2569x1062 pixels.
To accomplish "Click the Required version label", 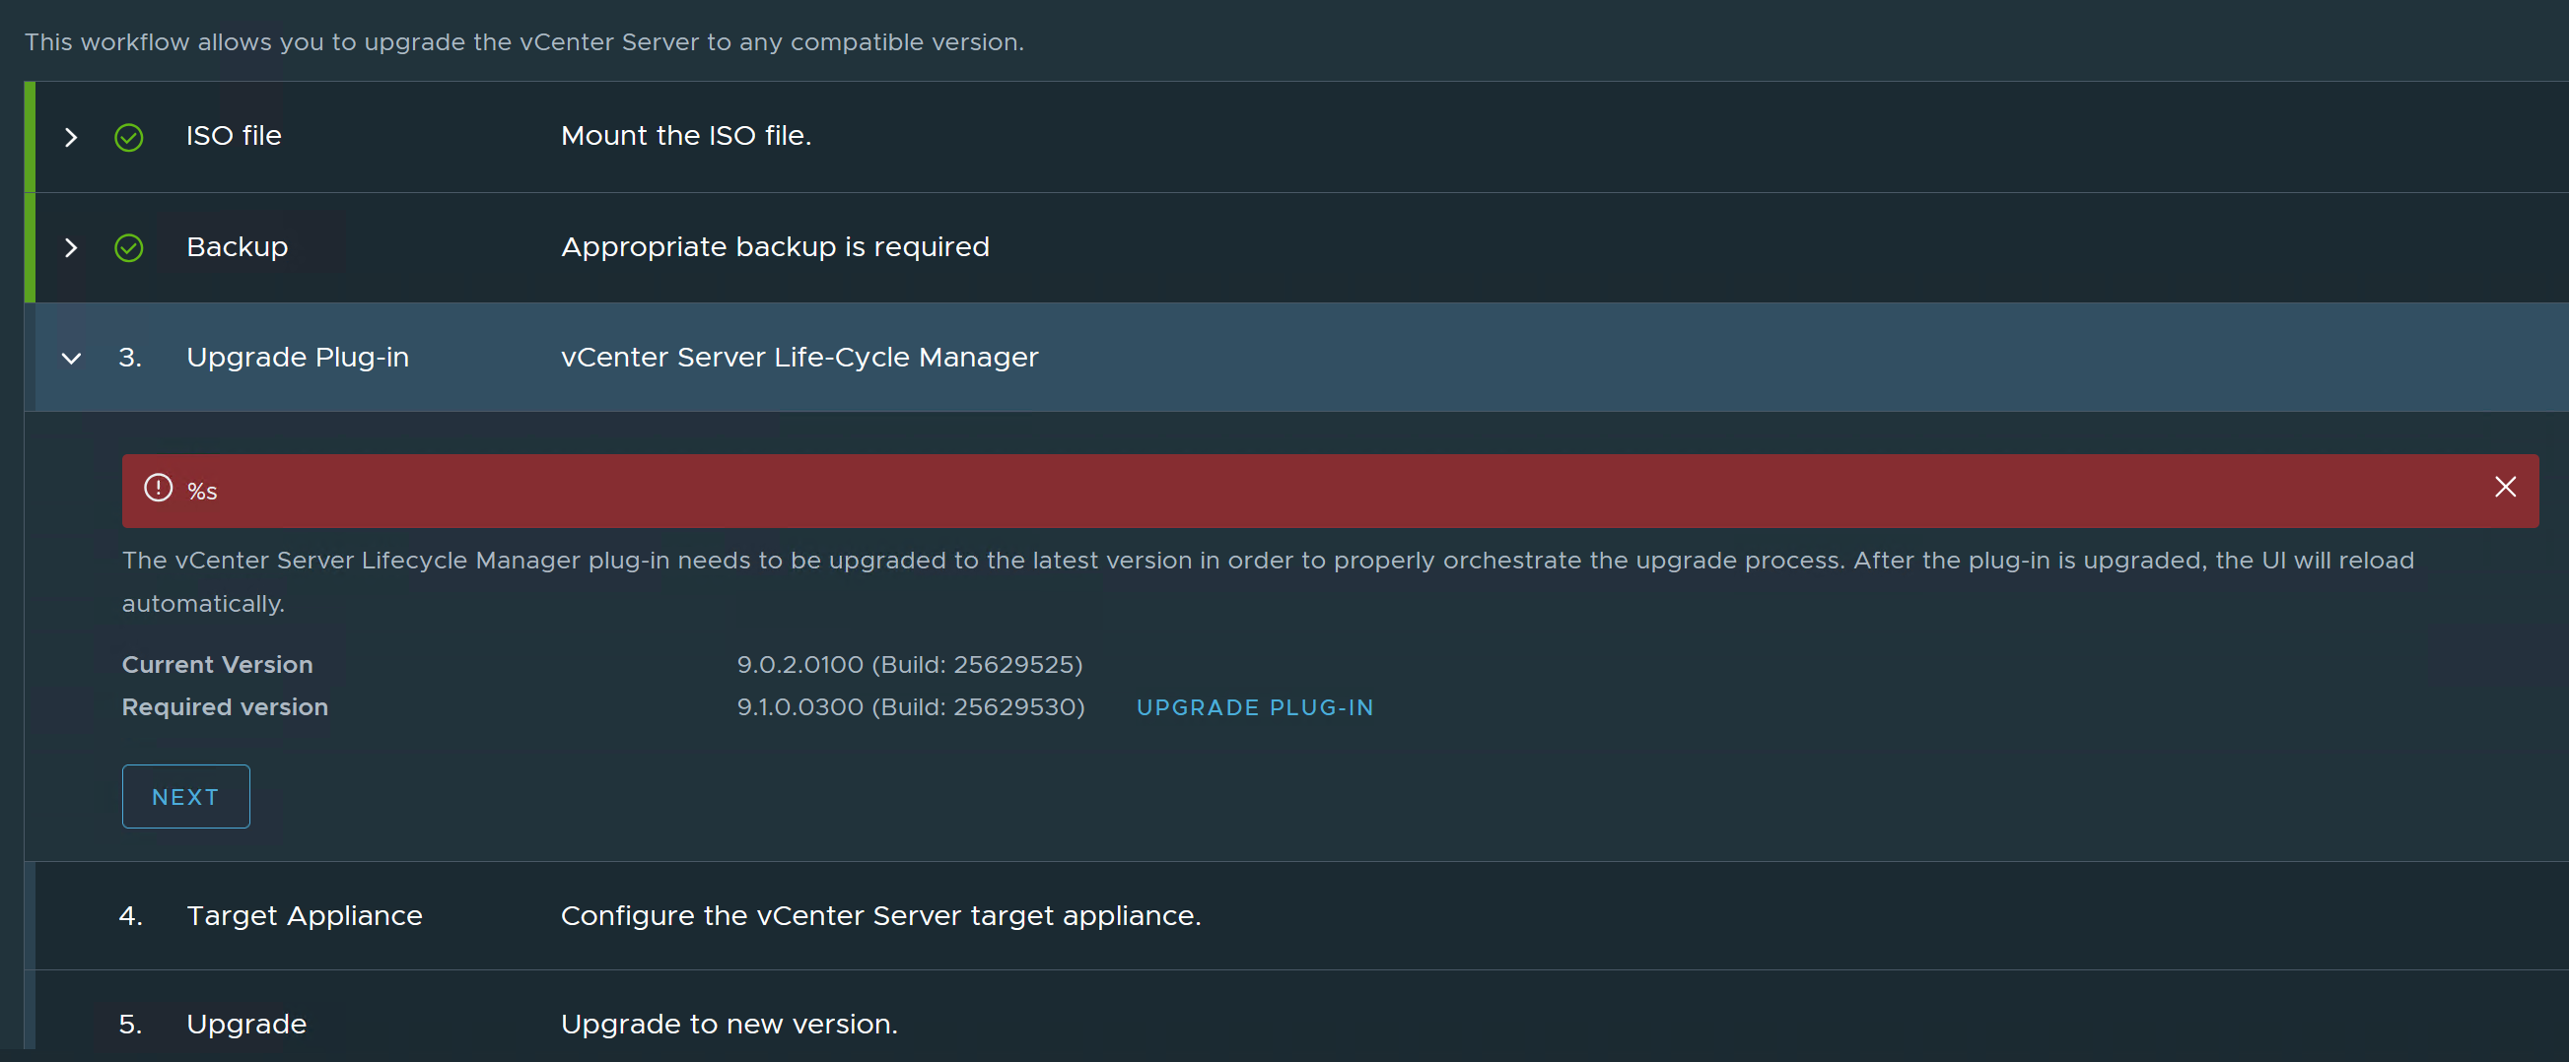I will [x=225, y=707].
